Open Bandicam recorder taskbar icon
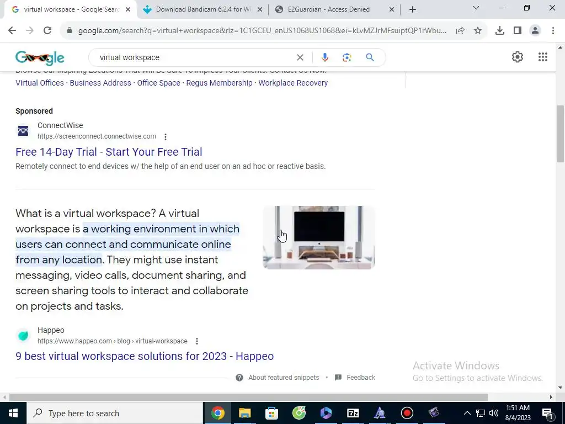Screen dimensions: 565x424 pos(407,413)
